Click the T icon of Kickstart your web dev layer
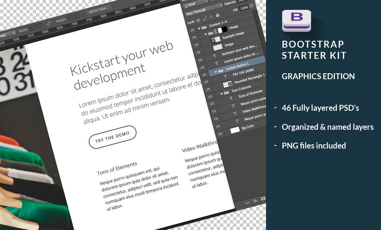Screen dimensions: 381x230 (214, 56)
